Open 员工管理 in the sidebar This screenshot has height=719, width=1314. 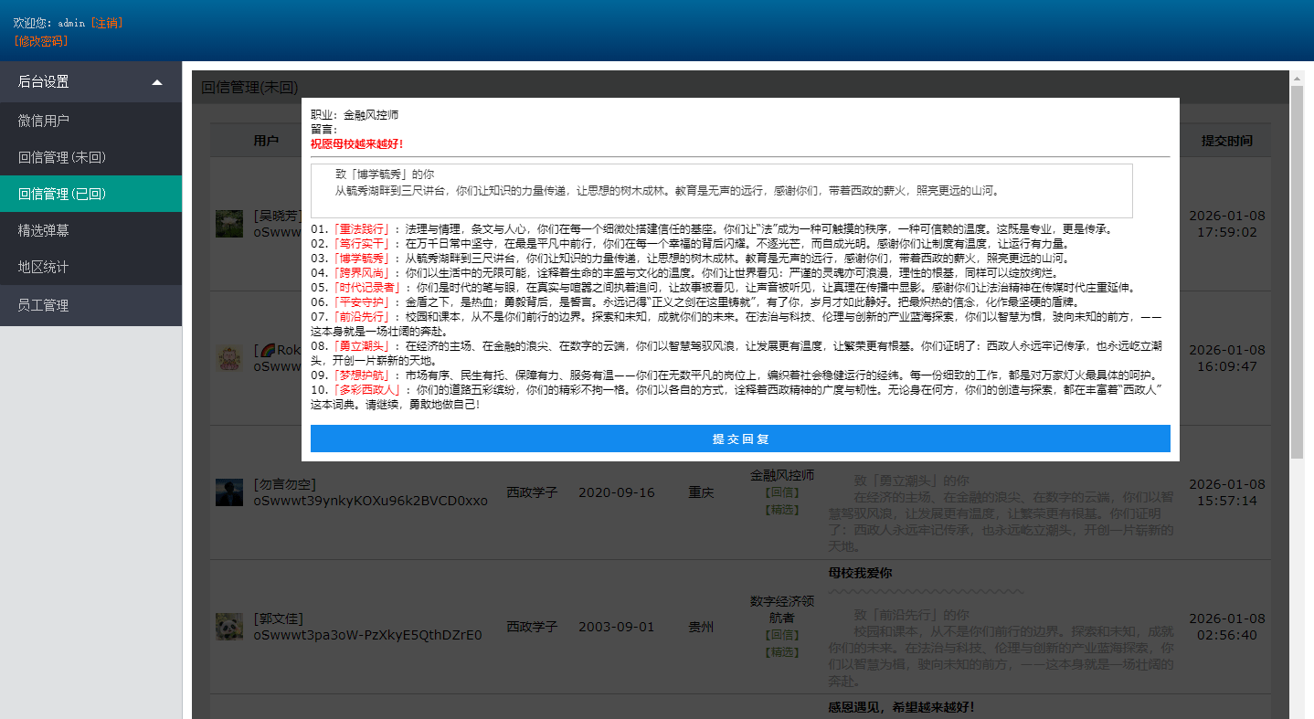coord(44,305)
